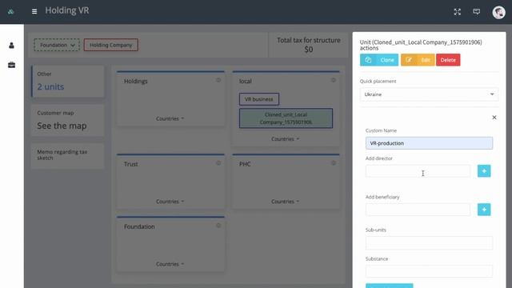Select the Holding Company tag
The image size is (512, 288).
click(111, 45)
